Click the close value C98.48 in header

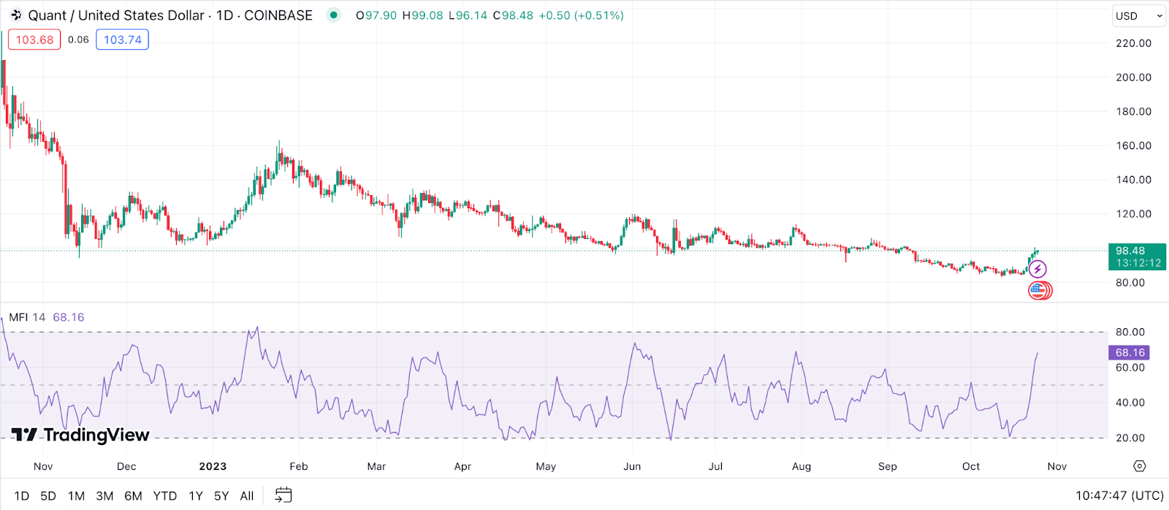point(513,15)
